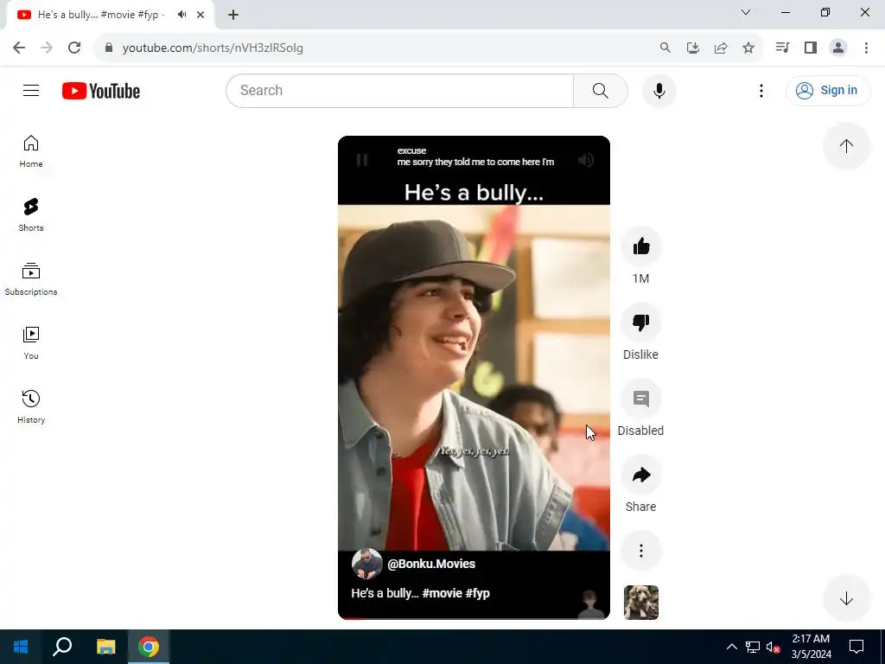Open the short's more actions menu
Viewport: 885px width, 664px height.
point(641,551)
